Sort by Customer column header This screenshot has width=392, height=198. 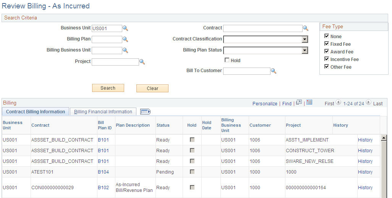260,125
